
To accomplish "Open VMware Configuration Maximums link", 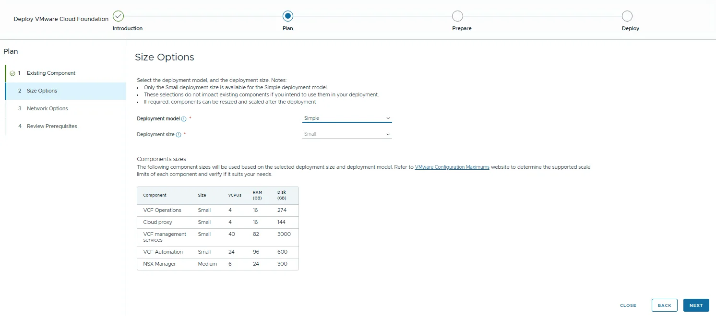I will click(452, 167).
